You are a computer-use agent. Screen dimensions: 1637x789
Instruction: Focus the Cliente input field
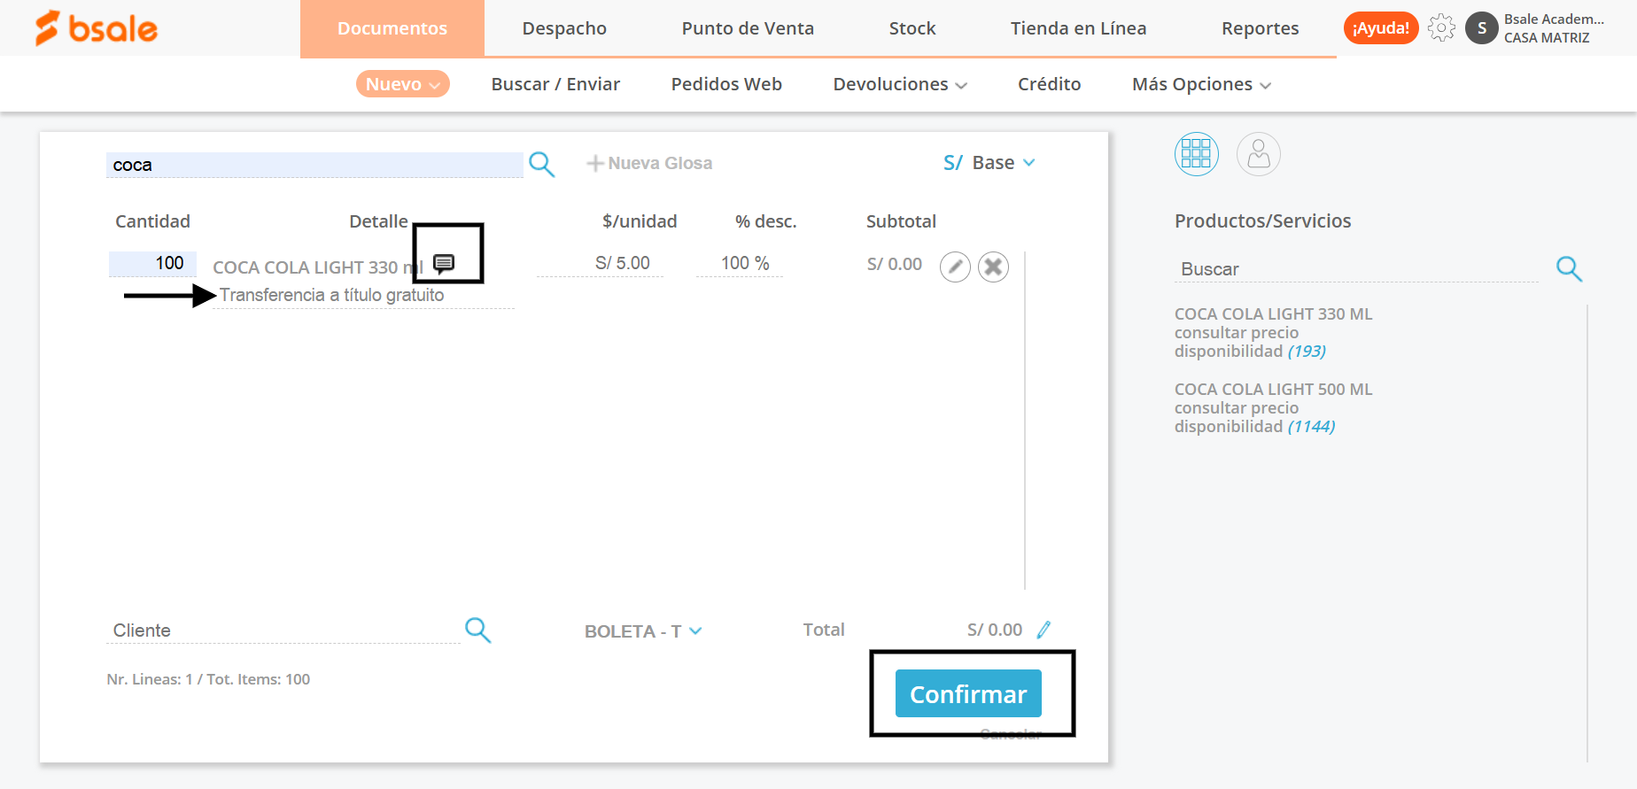283,630
